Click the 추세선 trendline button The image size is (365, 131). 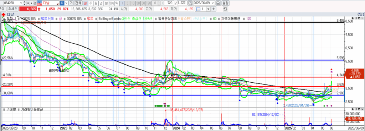[x=12, y=9]
